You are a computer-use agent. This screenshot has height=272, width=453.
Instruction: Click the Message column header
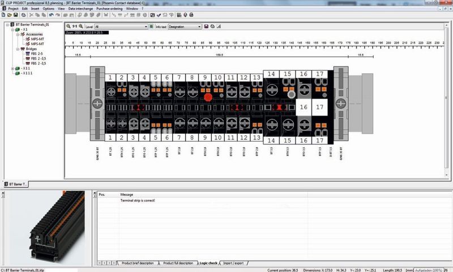pos(126,194)
